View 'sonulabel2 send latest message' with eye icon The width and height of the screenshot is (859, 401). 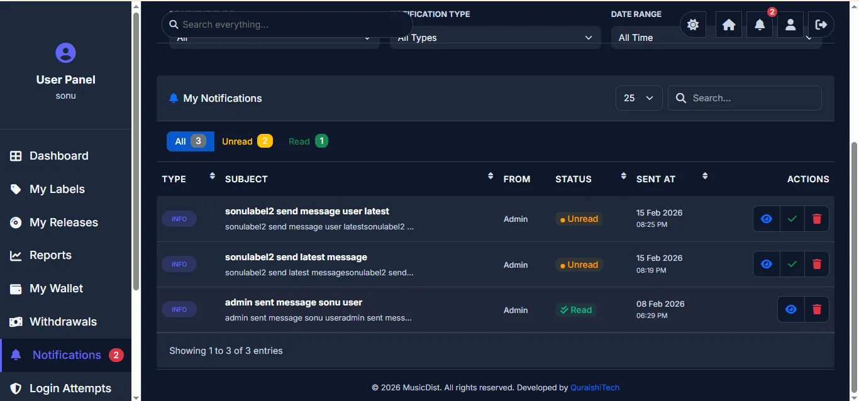pos(767,264)
